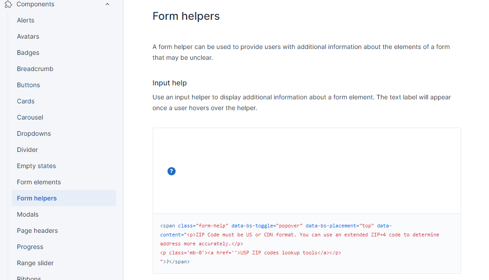Image resolution: width=489 pixels, height=280 pixels.
Task: Navigate to Progress component
Action: pyautogui.click(x=30, y=247)
